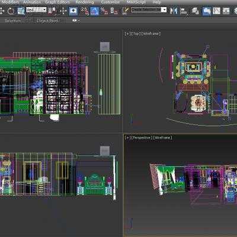
Task: Select the orange floral object in Top viewport
Action: [x=198, y=103]
